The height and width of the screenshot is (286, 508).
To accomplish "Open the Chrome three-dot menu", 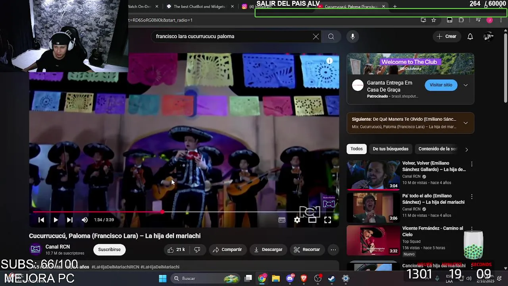I will click(501, 20).
